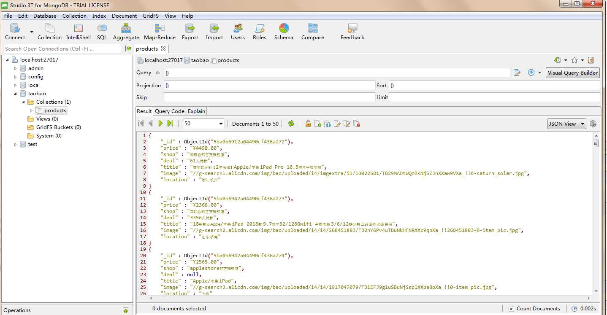Open the Map-Reduce tool

point(160,32)
